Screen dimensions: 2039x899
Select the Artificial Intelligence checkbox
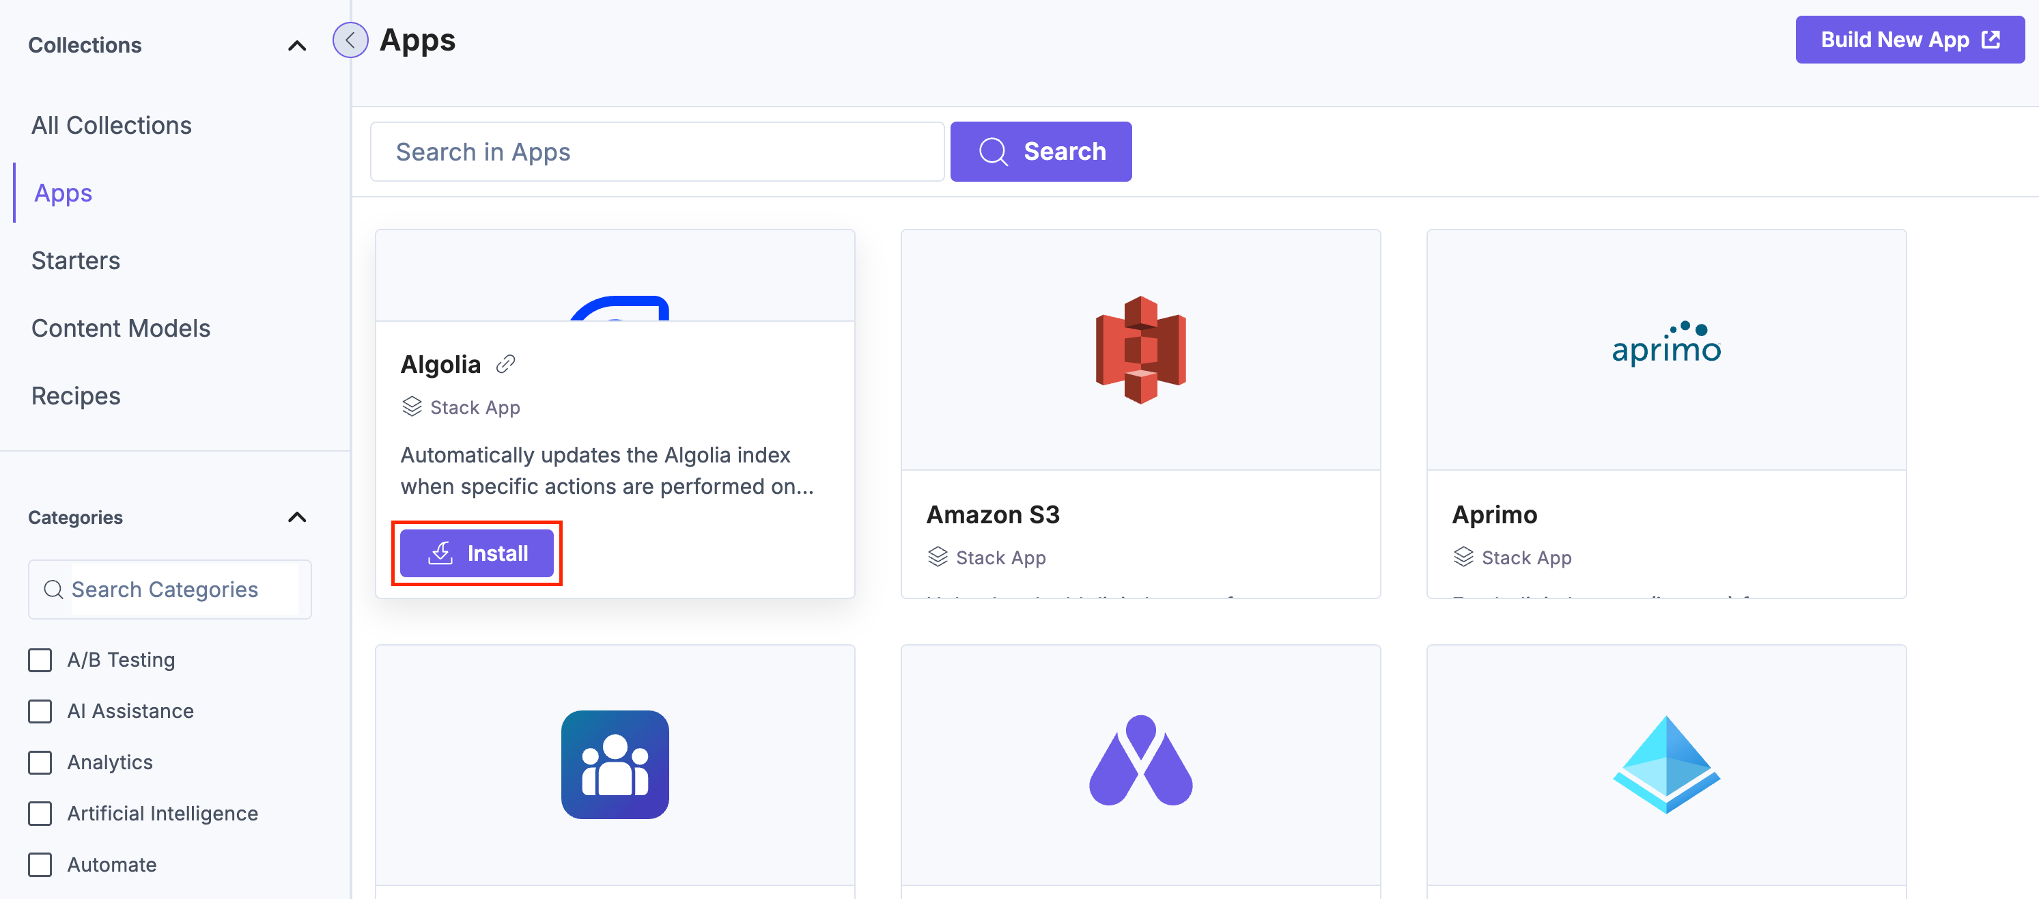click(x=40, y=814)
